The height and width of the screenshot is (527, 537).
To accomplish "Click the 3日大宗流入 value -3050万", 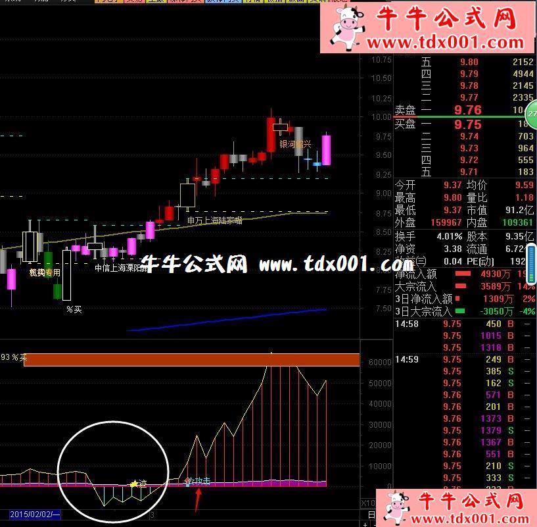I will click(497, 311).
